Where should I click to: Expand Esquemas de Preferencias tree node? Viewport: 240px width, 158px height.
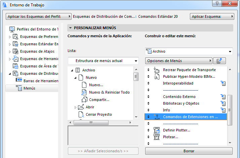click(10, 37)
